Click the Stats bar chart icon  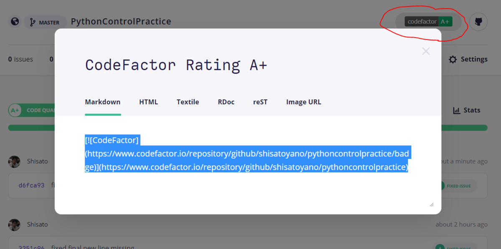coord(457,111)
